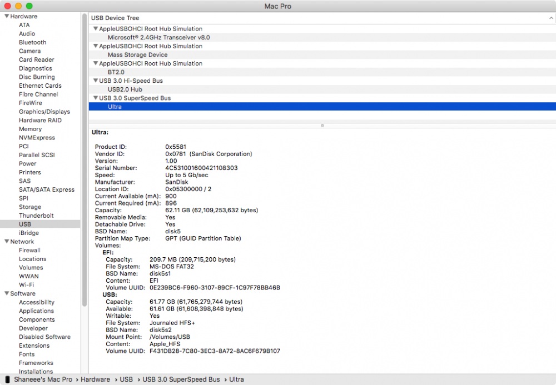Select PCI in the sidebar

(24, 146)
